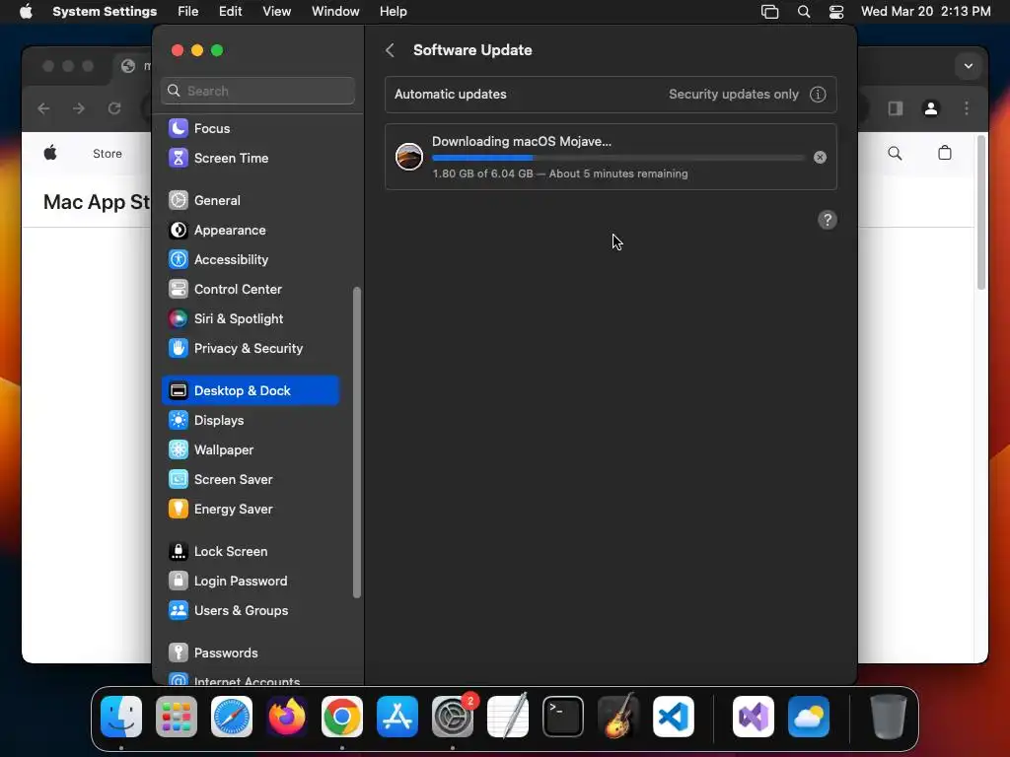Open Passwords settings

click(x=250, y=653)
